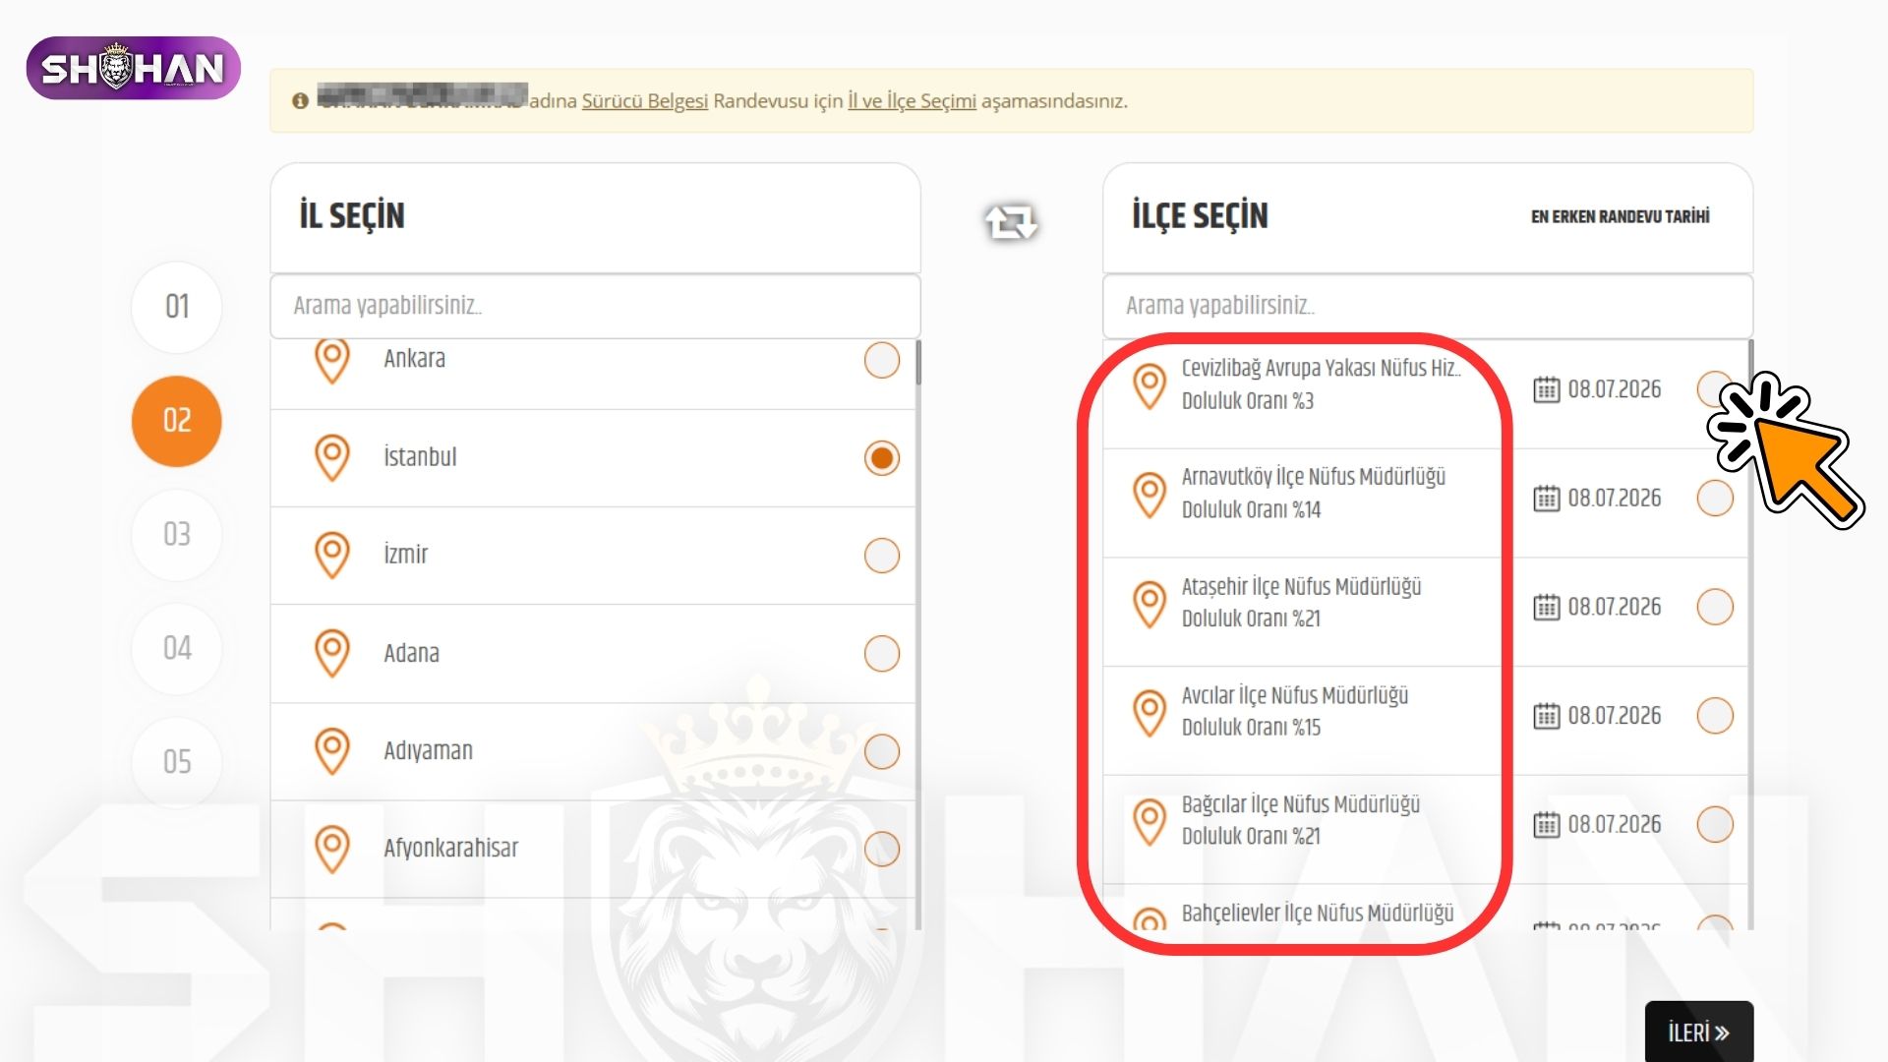Select the Bağcılar İlçe Nüfus Müdürlüğü radio button
This screenshot has width=1888, height=1062.
pyautogui.click(x=1715, y=824)
